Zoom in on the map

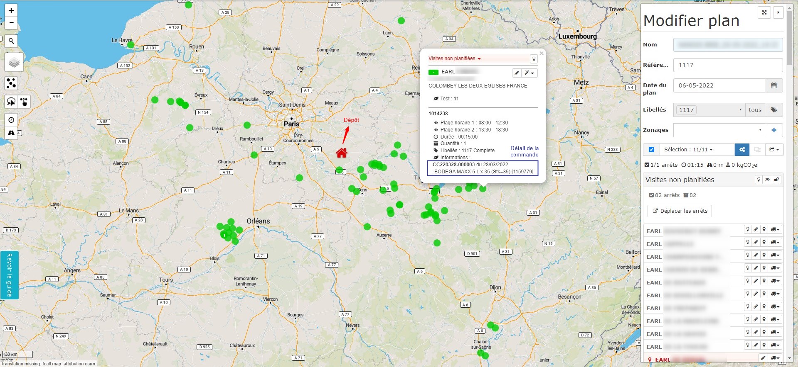[x=11, y=10]
